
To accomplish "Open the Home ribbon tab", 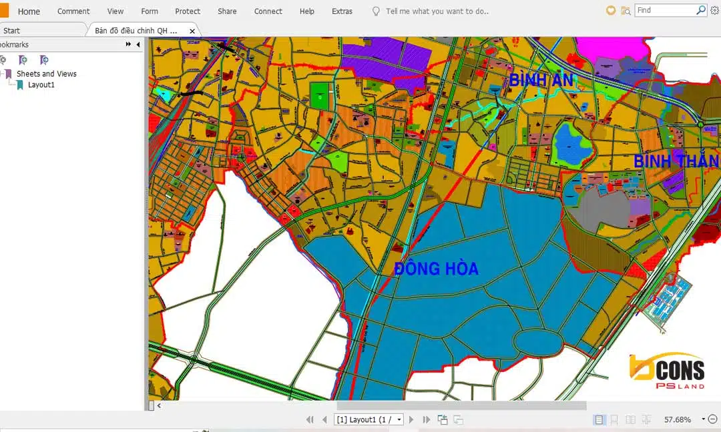I will [x=29, y=11].
